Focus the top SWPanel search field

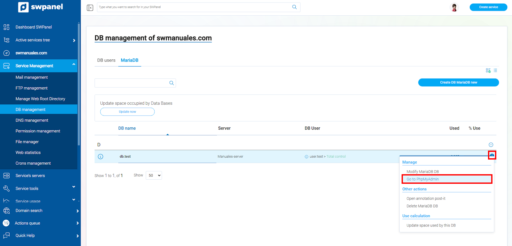[194, 7]
